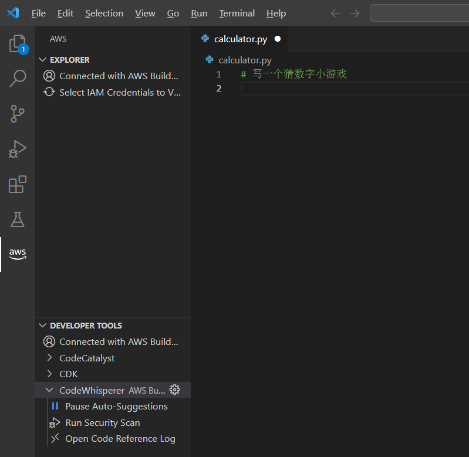This screenshot has height=457, width=469.
Task: Open Run and Debug view icon
Action: click(18, 149)
